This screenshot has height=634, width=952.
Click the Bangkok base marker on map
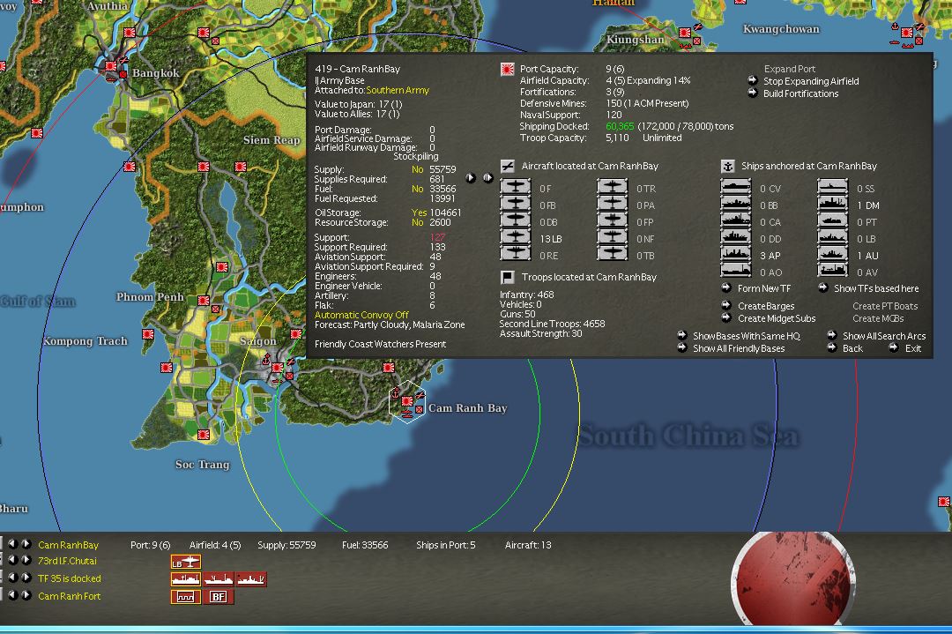110,65
